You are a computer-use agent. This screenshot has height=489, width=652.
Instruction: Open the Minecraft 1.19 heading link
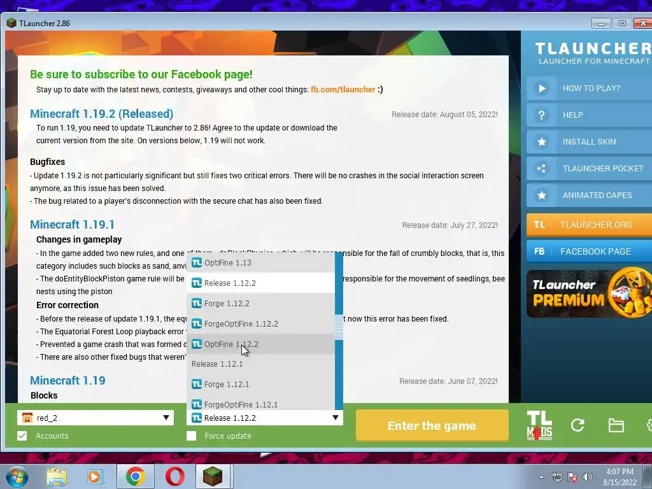pos(67,381)
